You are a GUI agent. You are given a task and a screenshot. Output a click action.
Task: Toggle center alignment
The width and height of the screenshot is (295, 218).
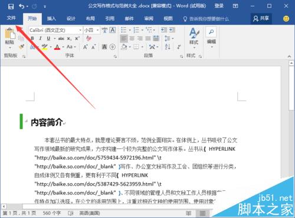coord(132,38)
